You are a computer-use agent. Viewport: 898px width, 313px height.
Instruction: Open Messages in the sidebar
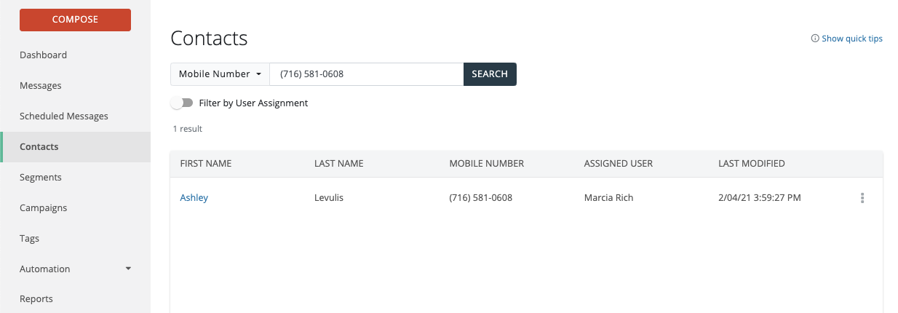[x=41, y=86]
